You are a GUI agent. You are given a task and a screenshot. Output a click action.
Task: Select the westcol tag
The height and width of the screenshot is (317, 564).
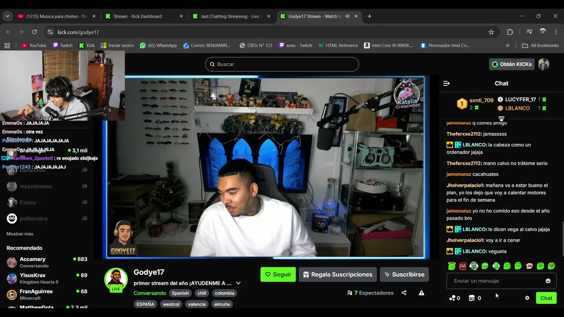click(171, 304)
